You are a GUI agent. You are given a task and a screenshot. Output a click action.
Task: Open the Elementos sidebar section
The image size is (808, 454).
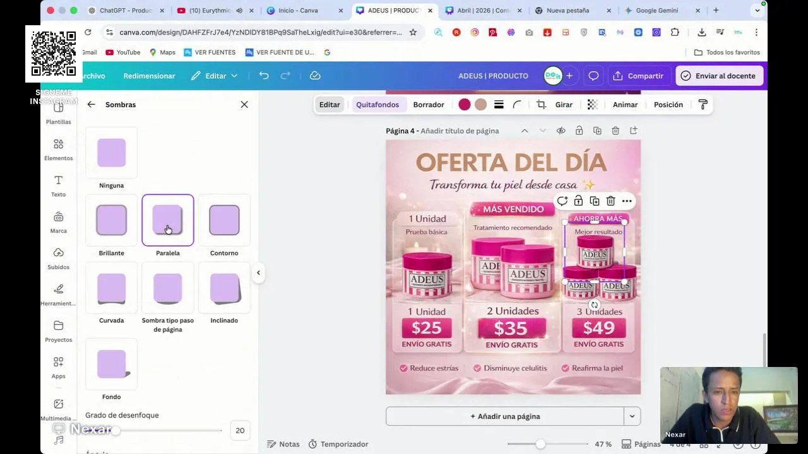click(59, 150)
